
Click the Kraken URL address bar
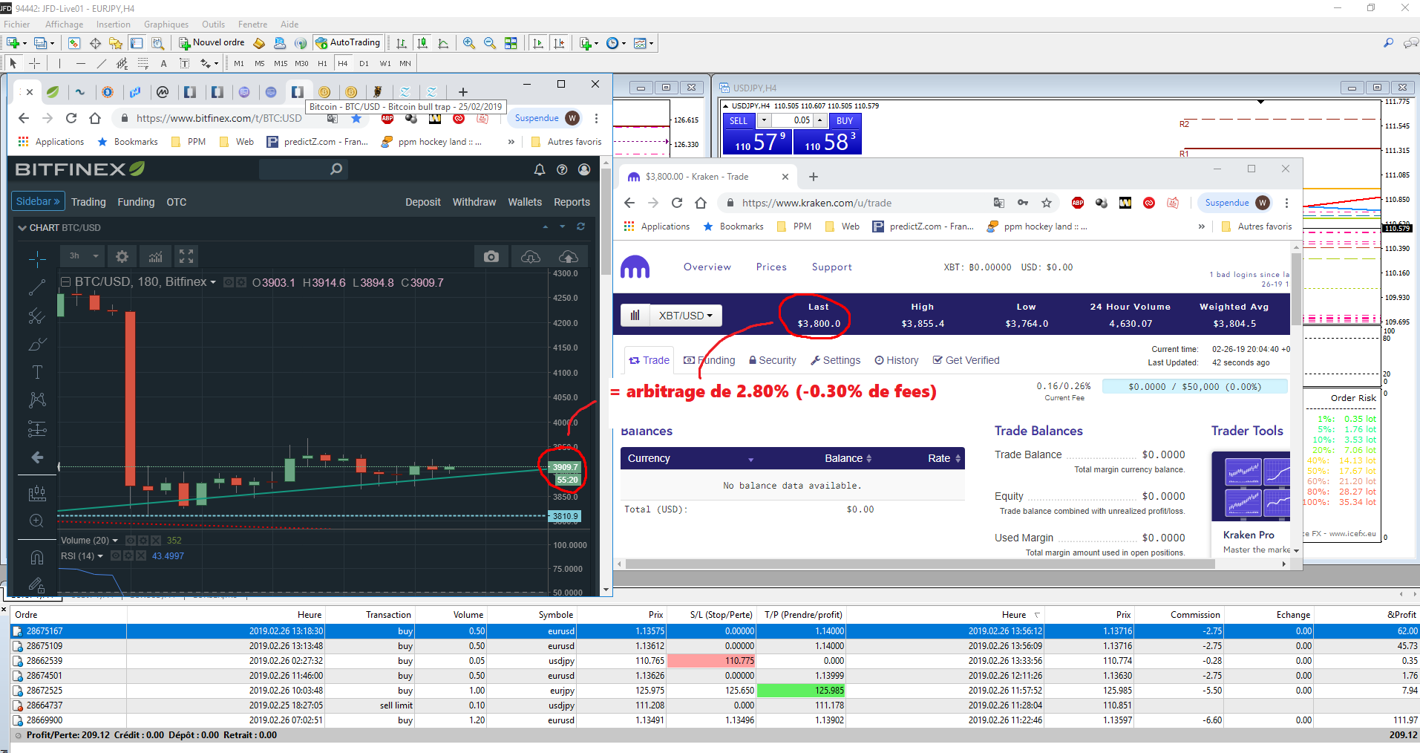861,203
